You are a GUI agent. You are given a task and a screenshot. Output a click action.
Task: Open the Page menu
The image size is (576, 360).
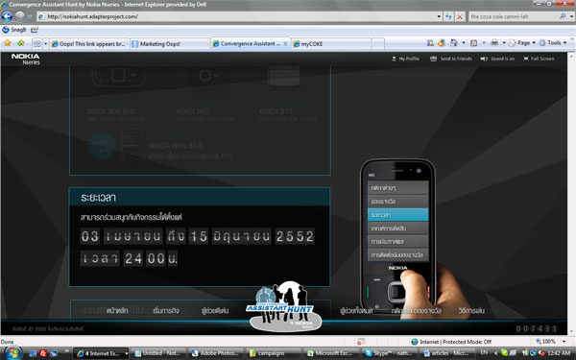[522, 43]
